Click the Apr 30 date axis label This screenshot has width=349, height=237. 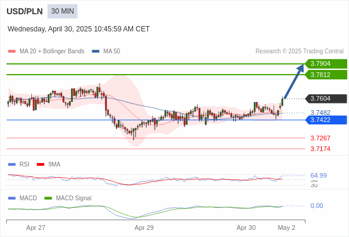pos(246,228)
